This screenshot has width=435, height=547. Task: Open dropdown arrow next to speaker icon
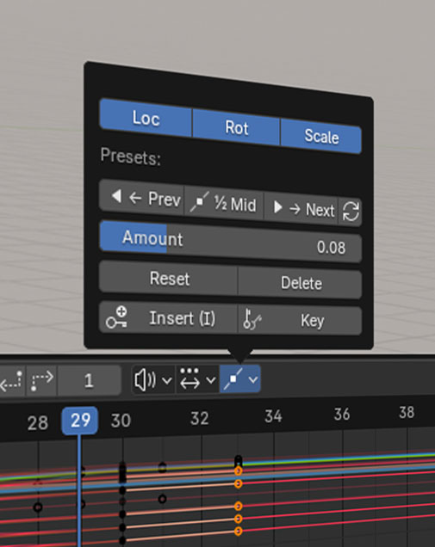167,380
